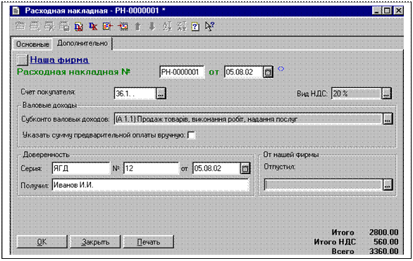Open Субконто валовых доходов selection button
This screenshot has width=413, height=261.
[388, 119]
